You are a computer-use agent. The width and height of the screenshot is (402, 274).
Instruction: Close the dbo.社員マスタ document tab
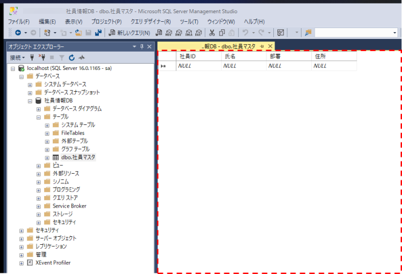tap(269, 46)
